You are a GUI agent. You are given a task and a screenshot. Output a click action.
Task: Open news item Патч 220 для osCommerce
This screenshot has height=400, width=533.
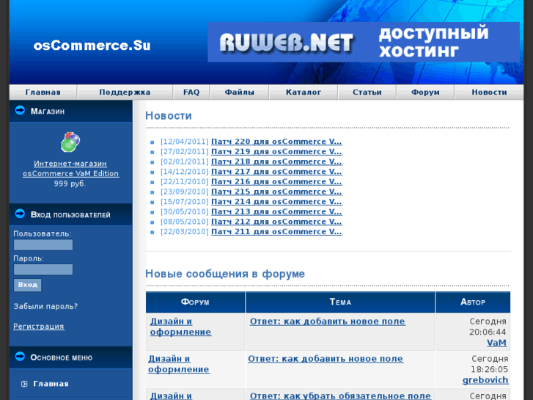(x=276, y=142)
